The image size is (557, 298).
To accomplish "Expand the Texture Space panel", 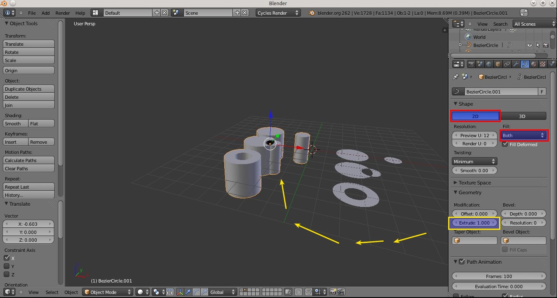I will [x=475, y=182].
